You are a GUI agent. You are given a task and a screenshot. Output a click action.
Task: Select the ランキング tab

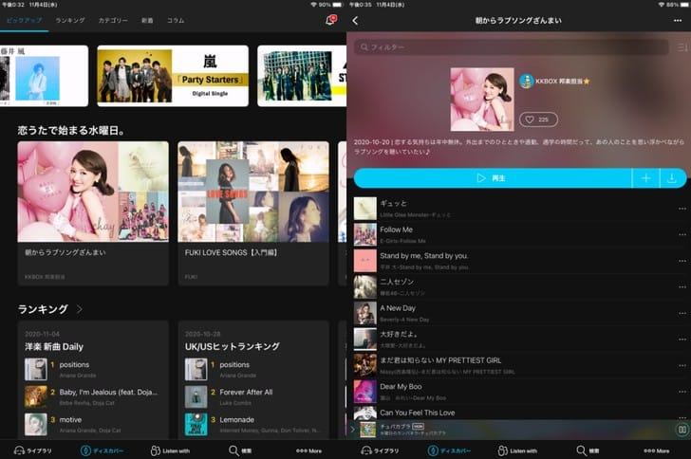pos(70,20)
